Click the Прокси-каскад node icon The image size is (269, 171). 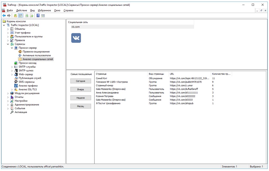[16, 63]
